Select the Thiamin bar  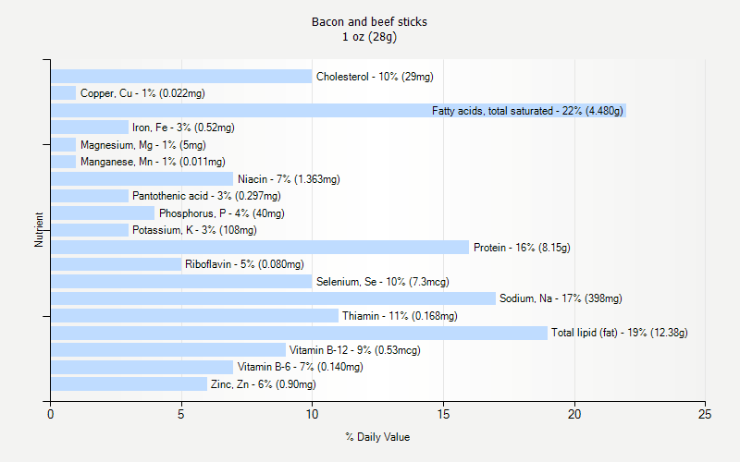coord(194,316)
